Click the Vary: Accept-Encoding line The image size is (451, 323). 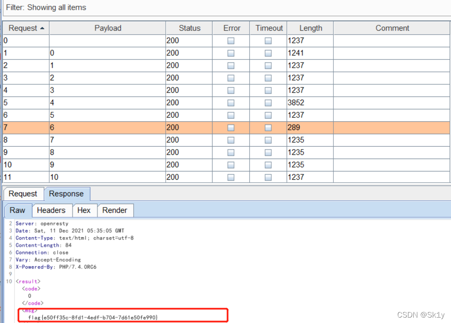(48, 260)
